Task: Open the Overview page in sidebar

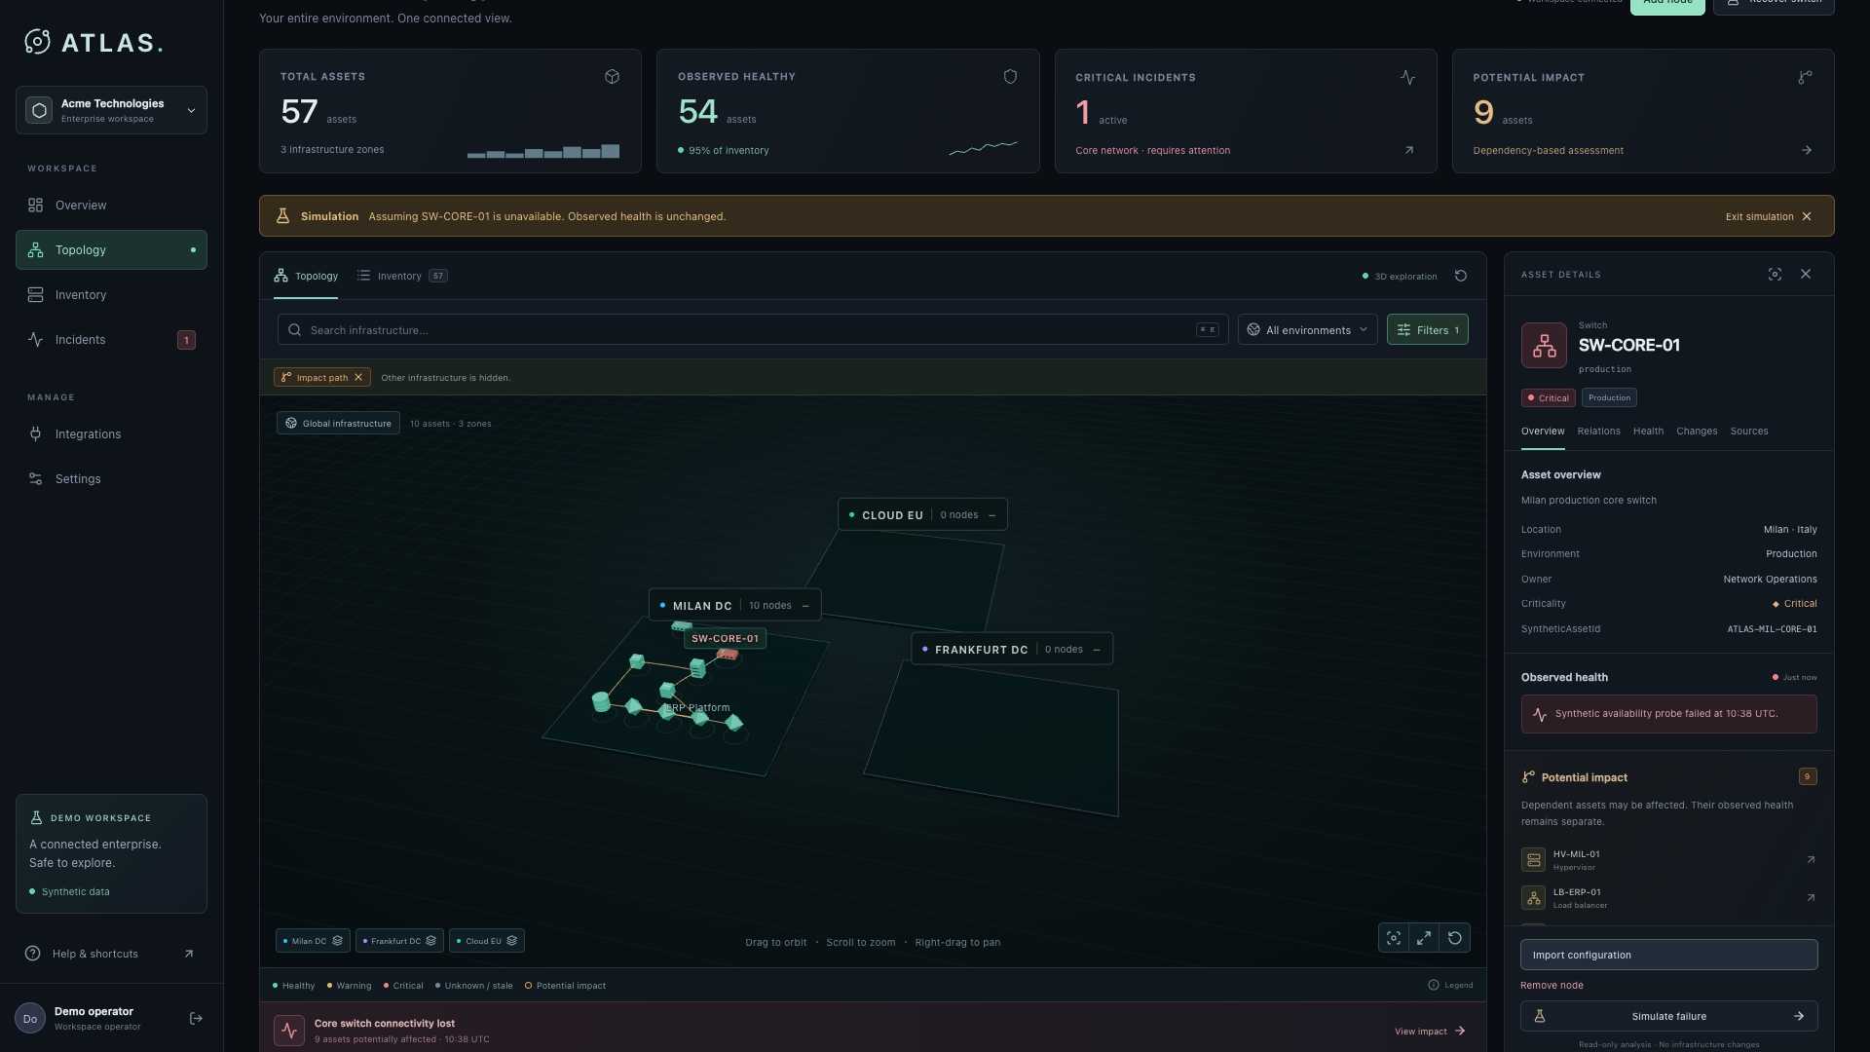Action: tap(111, 206)
